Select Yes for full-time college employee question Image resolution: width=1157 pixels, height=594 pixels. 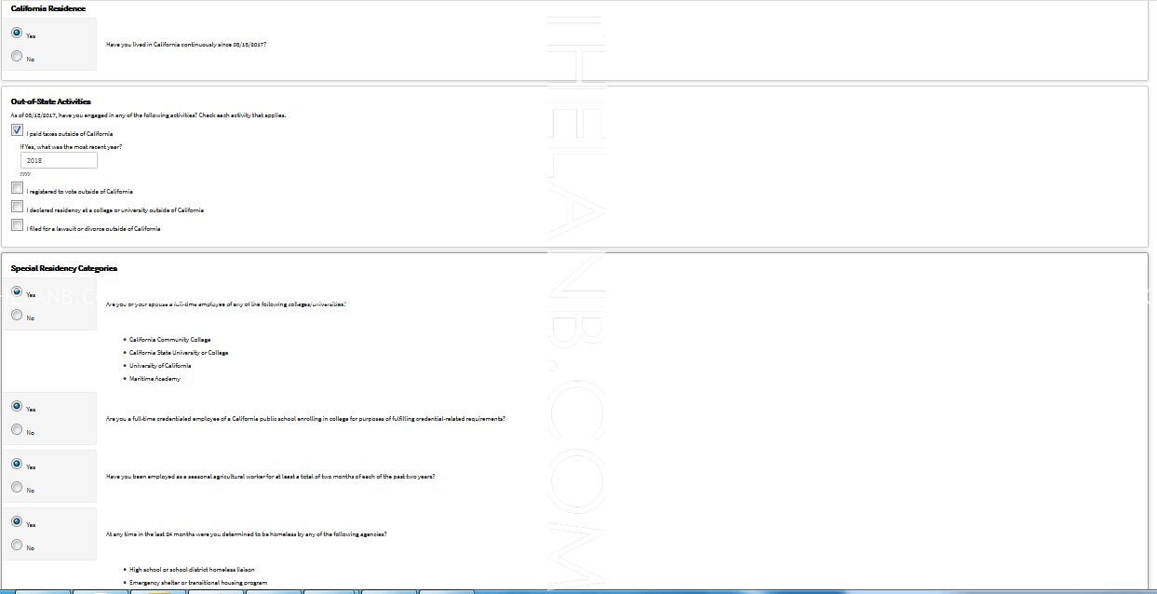[x=17, y=291]
